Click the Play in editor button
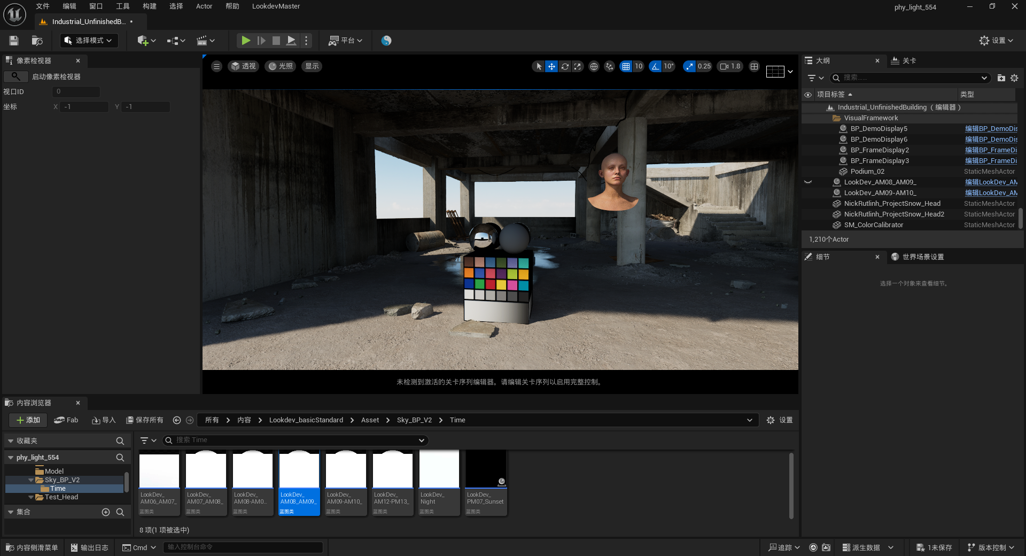Image resolution: width=1026 pixels, height=556 pixels. [x=245, y=41]
